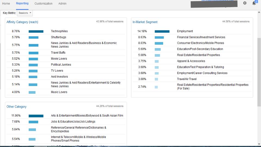Open the notifications bell icon
The height and width of the screenshot is (147, 261).
point(254,3)
